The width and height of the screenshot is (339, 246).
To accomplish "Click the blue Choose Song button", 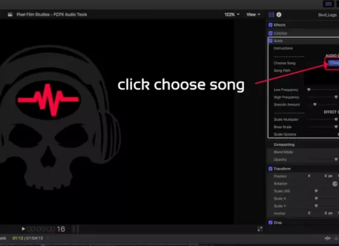I will coord(334,63).
